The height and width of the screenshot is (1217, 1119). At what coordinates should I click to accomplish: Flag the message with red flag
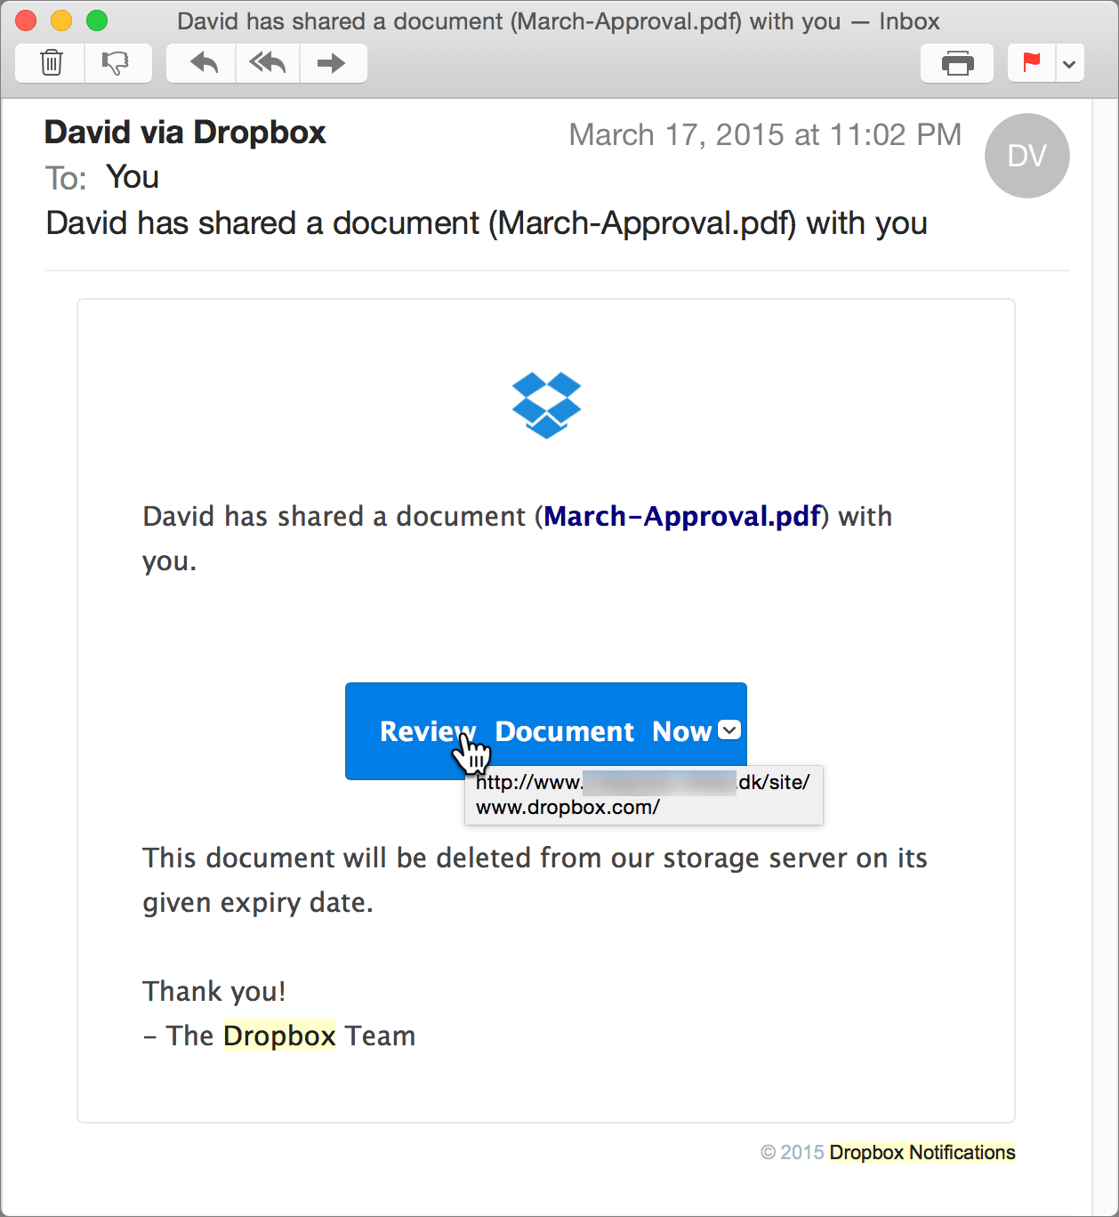tap(1032, 63)
